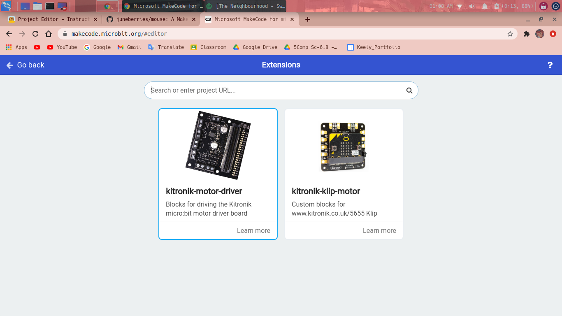The width and height of the screenshot is (562, 316).
Task: Lock the screen with padlock icon
Action: pyautogui.click(x=543, y=6)
